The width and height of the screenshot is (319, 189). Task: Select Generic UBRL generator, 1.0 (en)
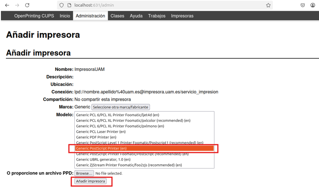click(145, 160)
